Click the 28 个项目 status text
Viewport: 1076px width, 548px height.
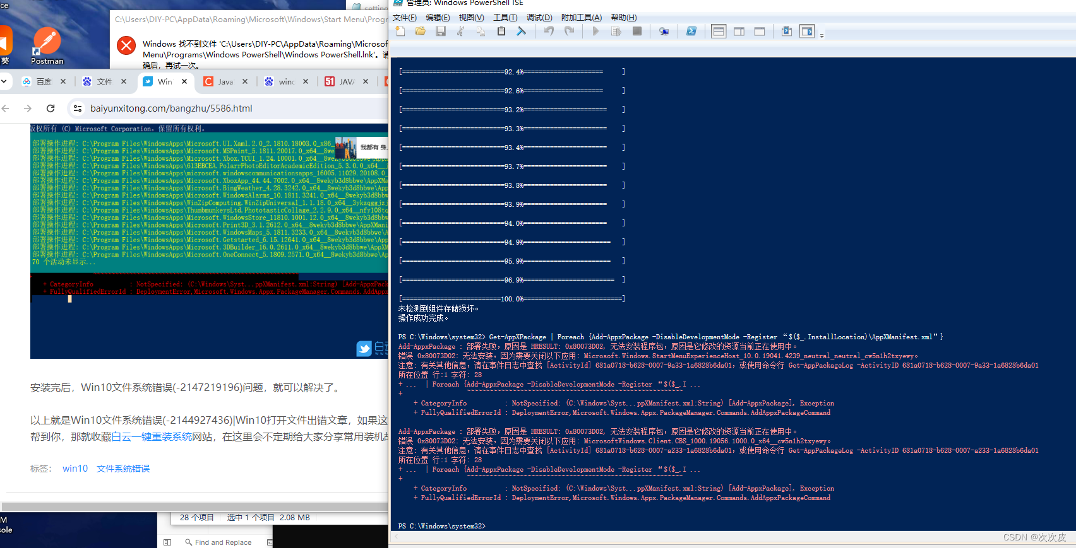[x=197, y=518]
